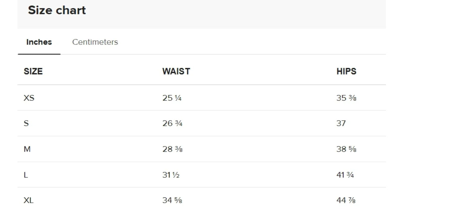Click the Size chart heading

pyautogui.click(x=57, y=10)
